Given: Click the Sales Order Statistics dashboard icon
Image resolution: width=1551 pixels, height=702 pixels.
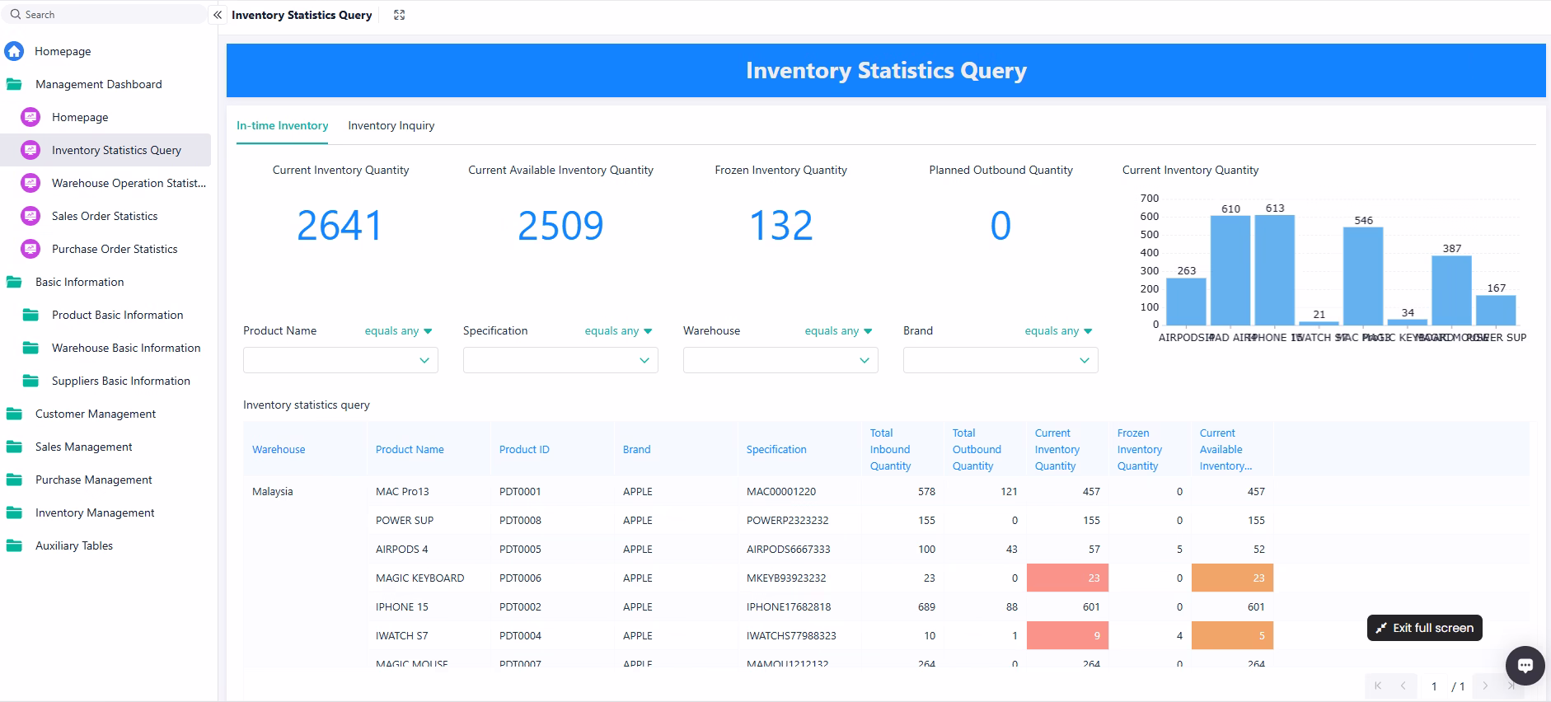Looking at the screenshot, I should click(x=30, y=216).
